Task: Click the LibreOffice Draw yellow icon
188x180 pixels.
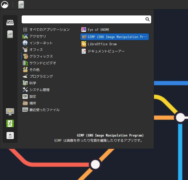Action: click(83, 44)
